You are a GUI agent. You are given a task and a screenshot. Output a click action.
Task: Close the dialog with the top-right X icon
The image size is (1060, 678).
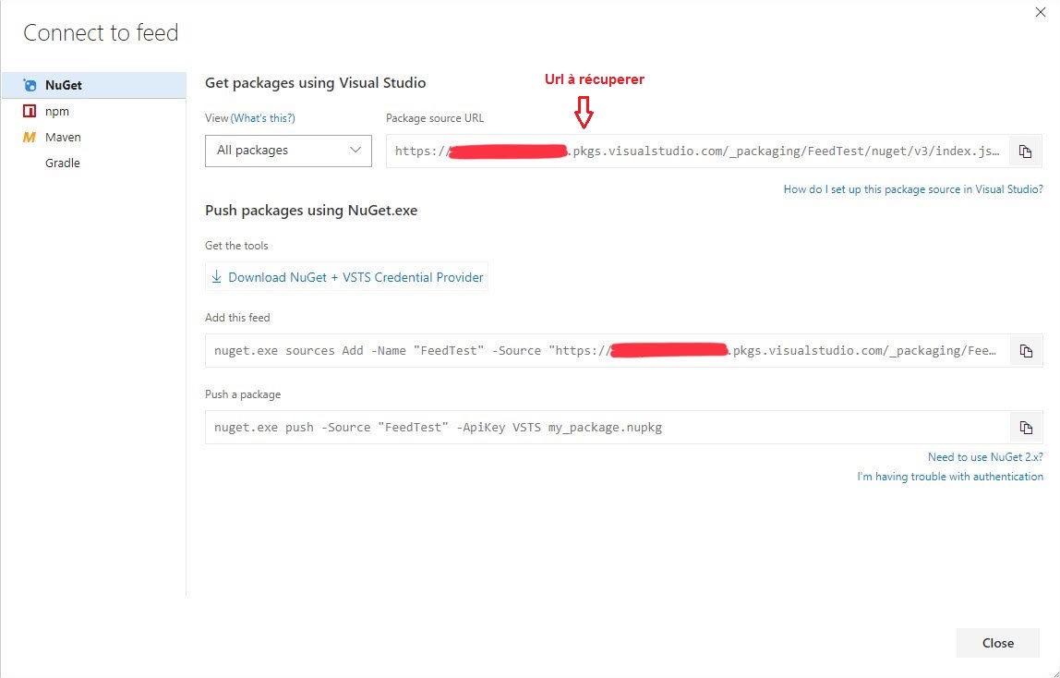[x=1042, y=11]
